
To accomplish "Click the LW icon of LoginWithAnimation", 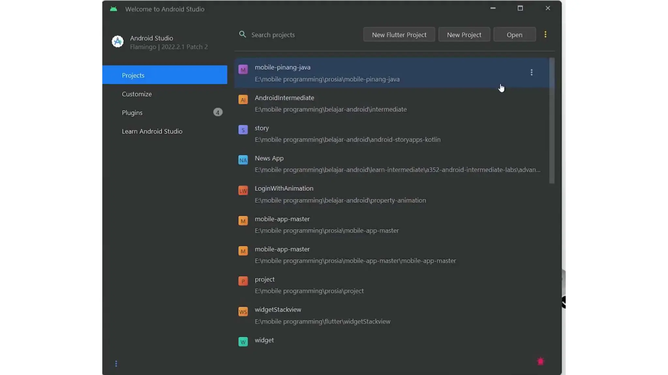I will point(243,190).
